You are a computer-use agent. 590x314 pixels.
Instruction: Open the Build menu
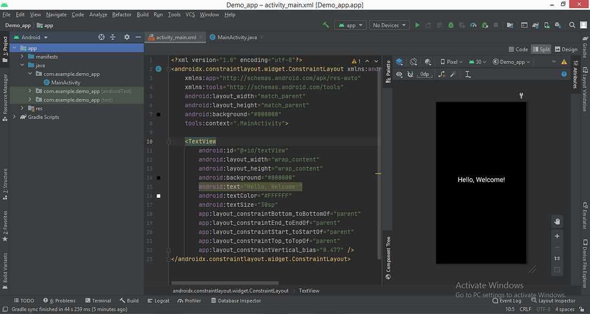coord(143,14)
